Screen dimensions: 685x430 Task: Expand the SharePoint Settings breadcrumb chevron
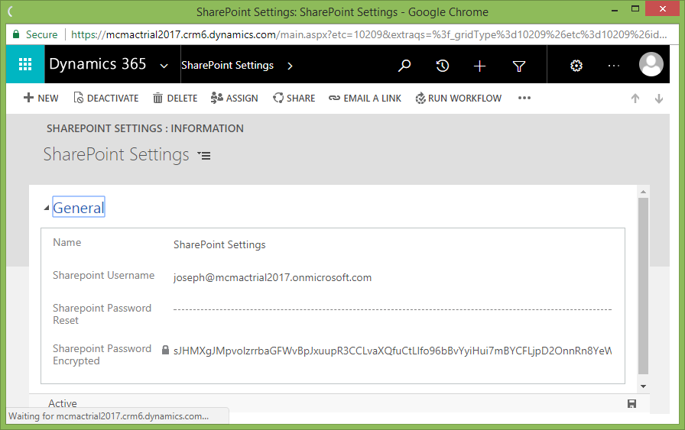(290, 66)
